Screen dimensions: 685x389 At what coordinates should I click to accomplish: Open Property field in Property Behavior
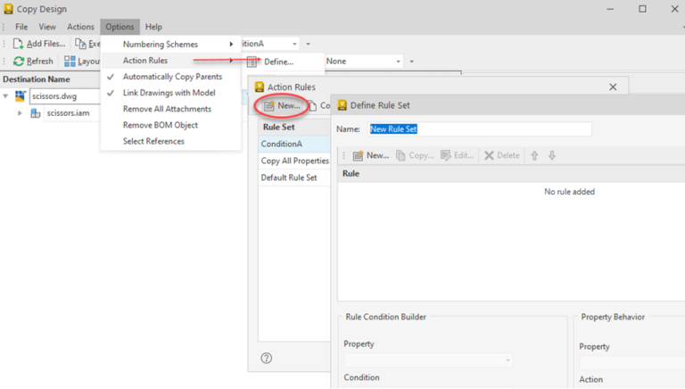click(631, 363)
